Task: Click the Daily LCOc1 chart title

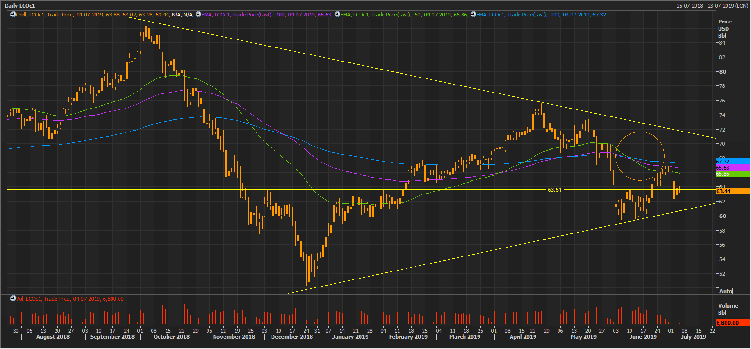Action: coord(20,6)
